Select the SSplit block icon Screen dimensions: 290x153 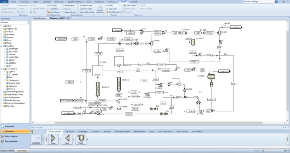tap(81, 139)
